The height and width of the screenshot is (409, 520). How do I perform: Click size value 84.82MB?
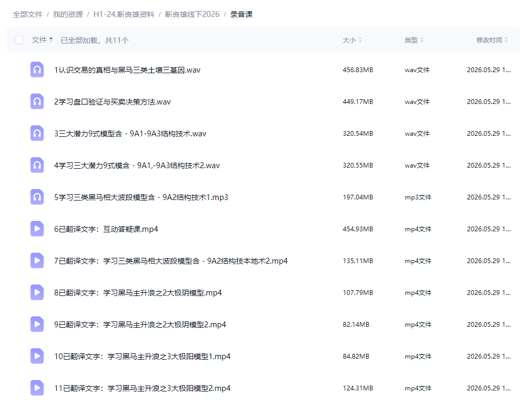tap(356, 356)
